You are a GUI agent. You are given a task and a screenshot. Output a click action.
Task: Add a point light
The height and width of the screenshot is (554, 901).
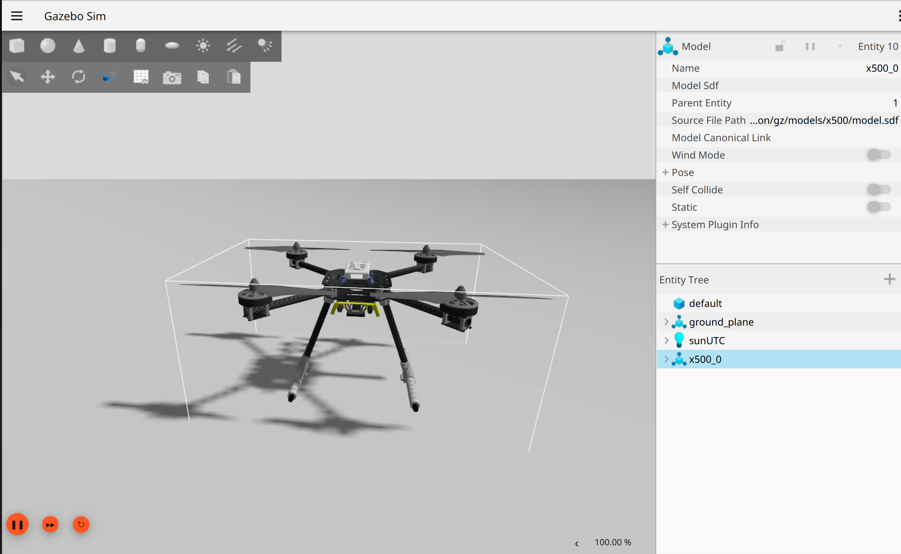coord(203,46)
